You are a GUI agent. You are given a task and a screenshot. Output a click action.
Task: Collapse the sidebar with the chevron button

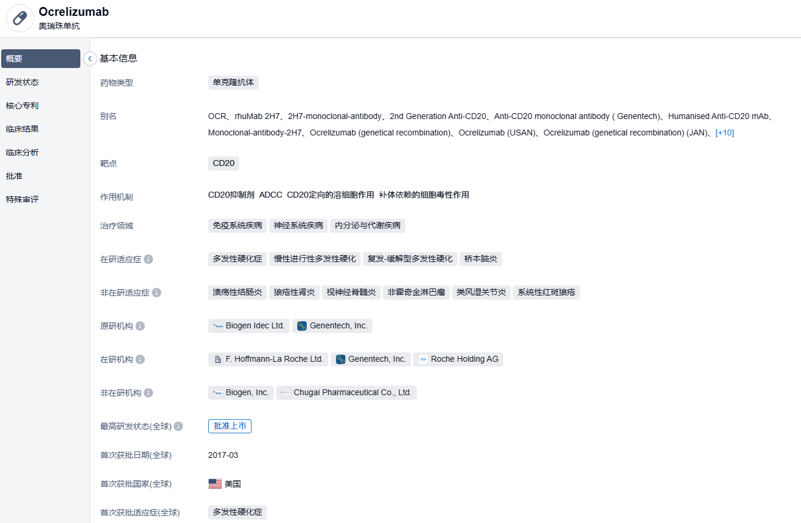[90, 59]
